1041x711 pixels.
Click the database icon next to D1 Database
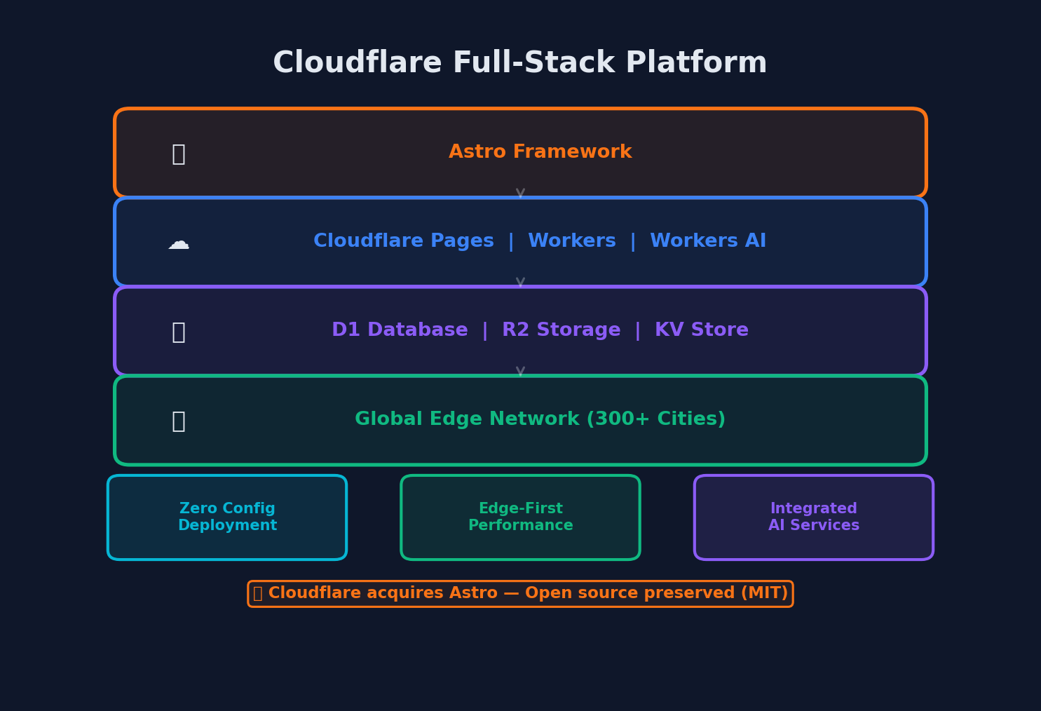click(x=179, y=331)
